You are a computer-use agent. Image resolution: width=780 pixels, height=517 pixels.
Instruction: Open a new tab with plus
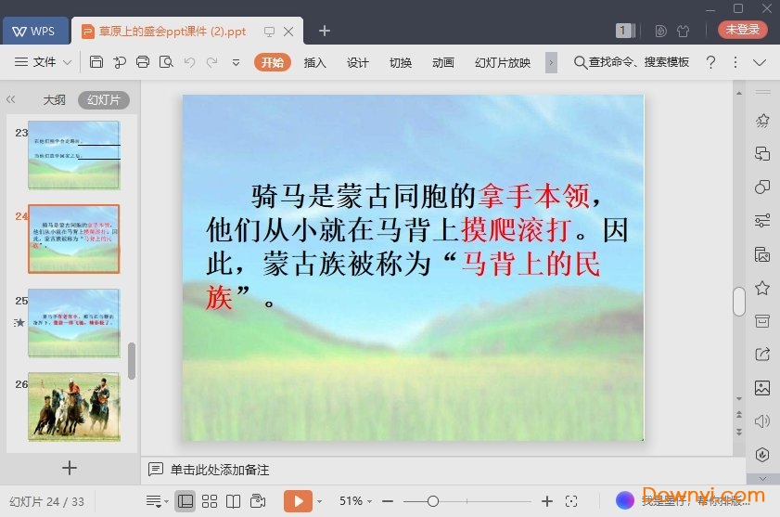tap(325, 31)
